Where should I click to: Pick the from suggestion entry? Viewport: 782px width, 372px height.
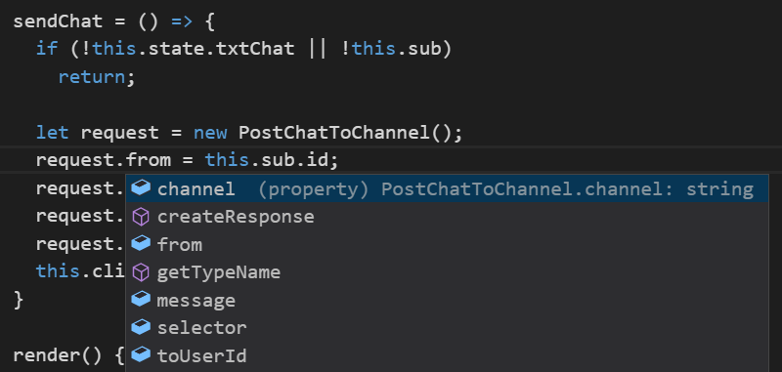coord(447,244)
